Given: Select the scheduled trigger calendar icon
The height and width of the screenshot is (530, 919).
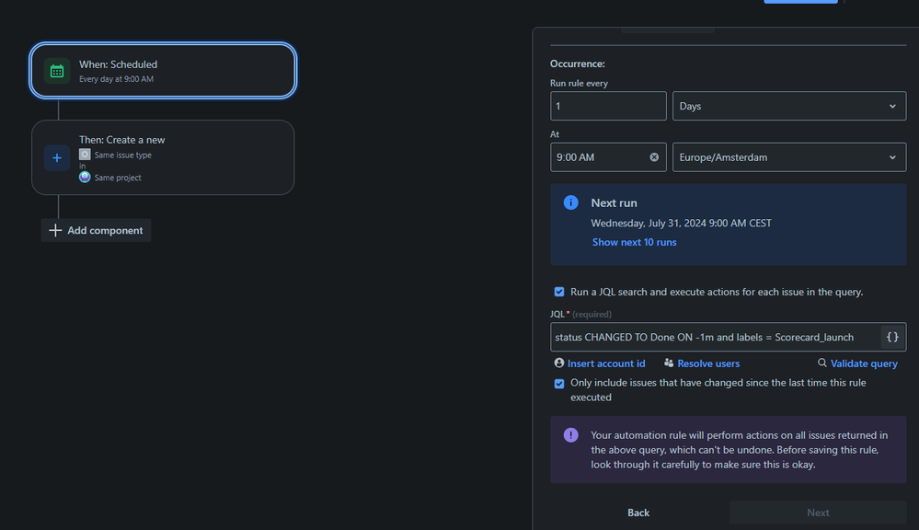Looking at the screenshot, I should 56,70.
